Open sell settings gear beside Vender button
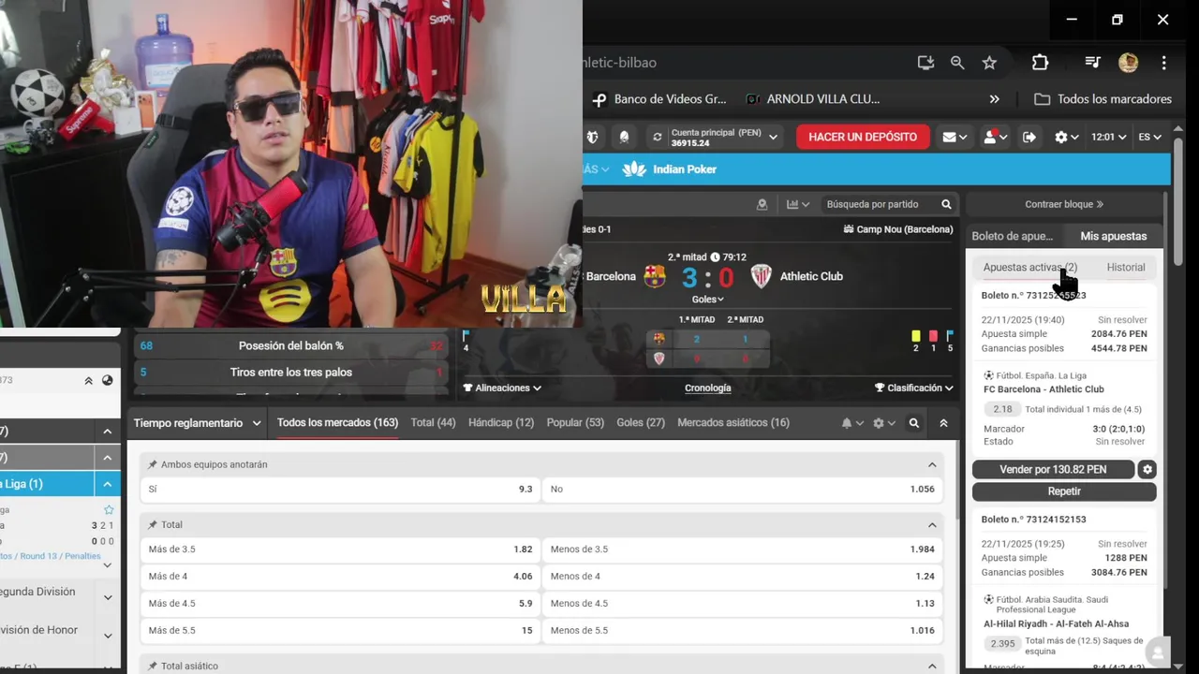The height and width of the screenshot is (674, 1199). (1147, 469)
